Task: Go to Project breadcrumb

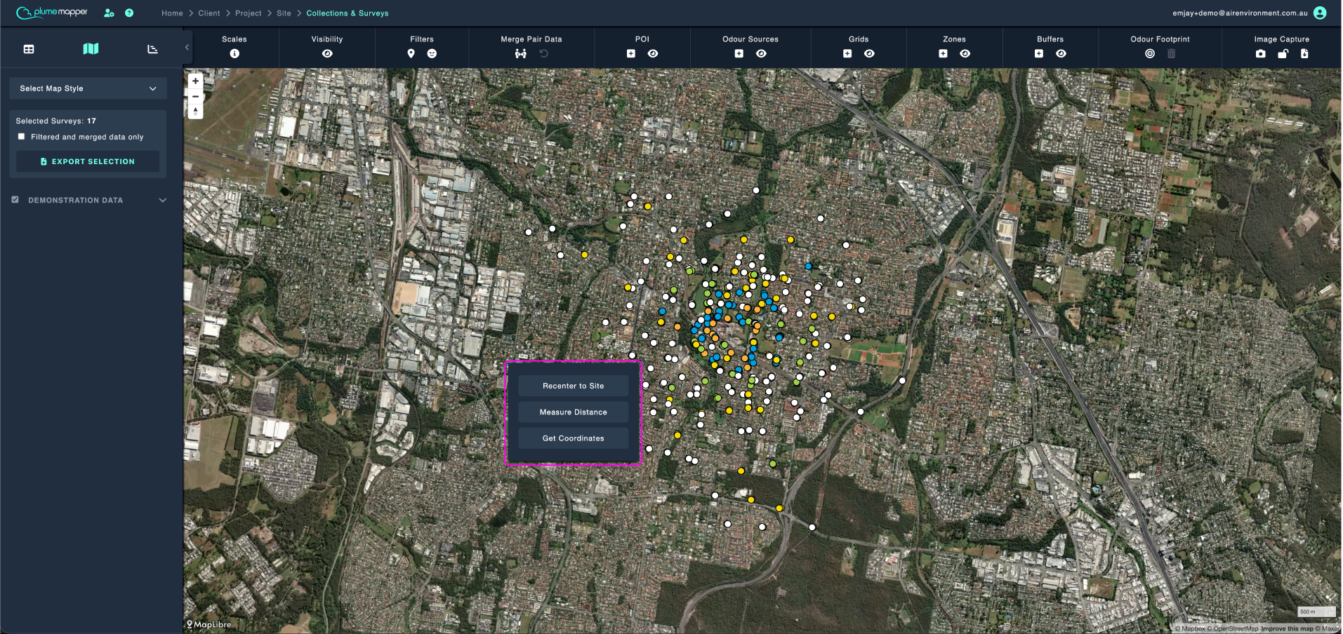Action: 249,13
